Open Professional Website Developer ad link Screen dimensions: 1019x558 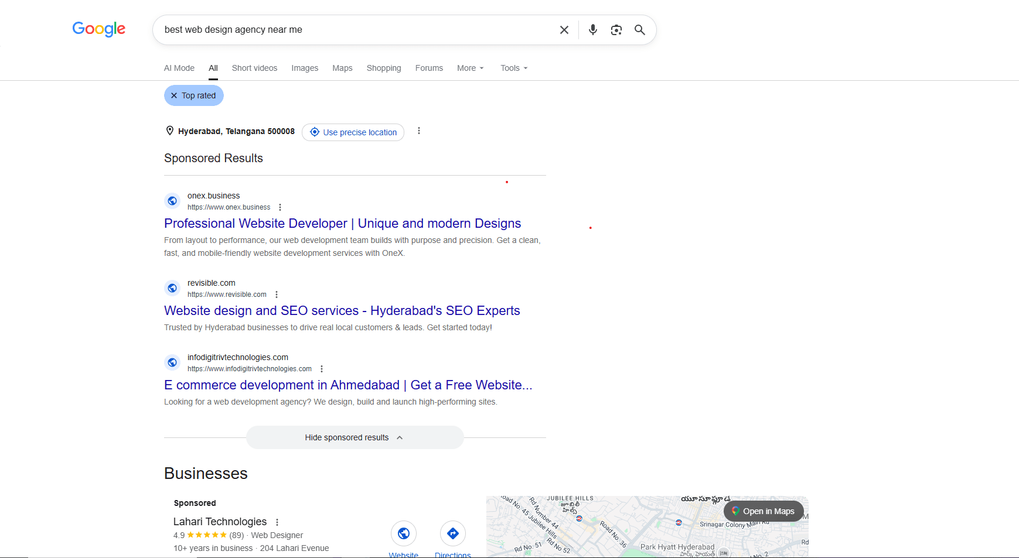tap(342, 223)
